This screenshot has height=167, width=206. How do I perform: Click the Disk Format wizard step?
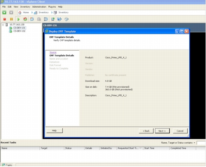point(55,65)
